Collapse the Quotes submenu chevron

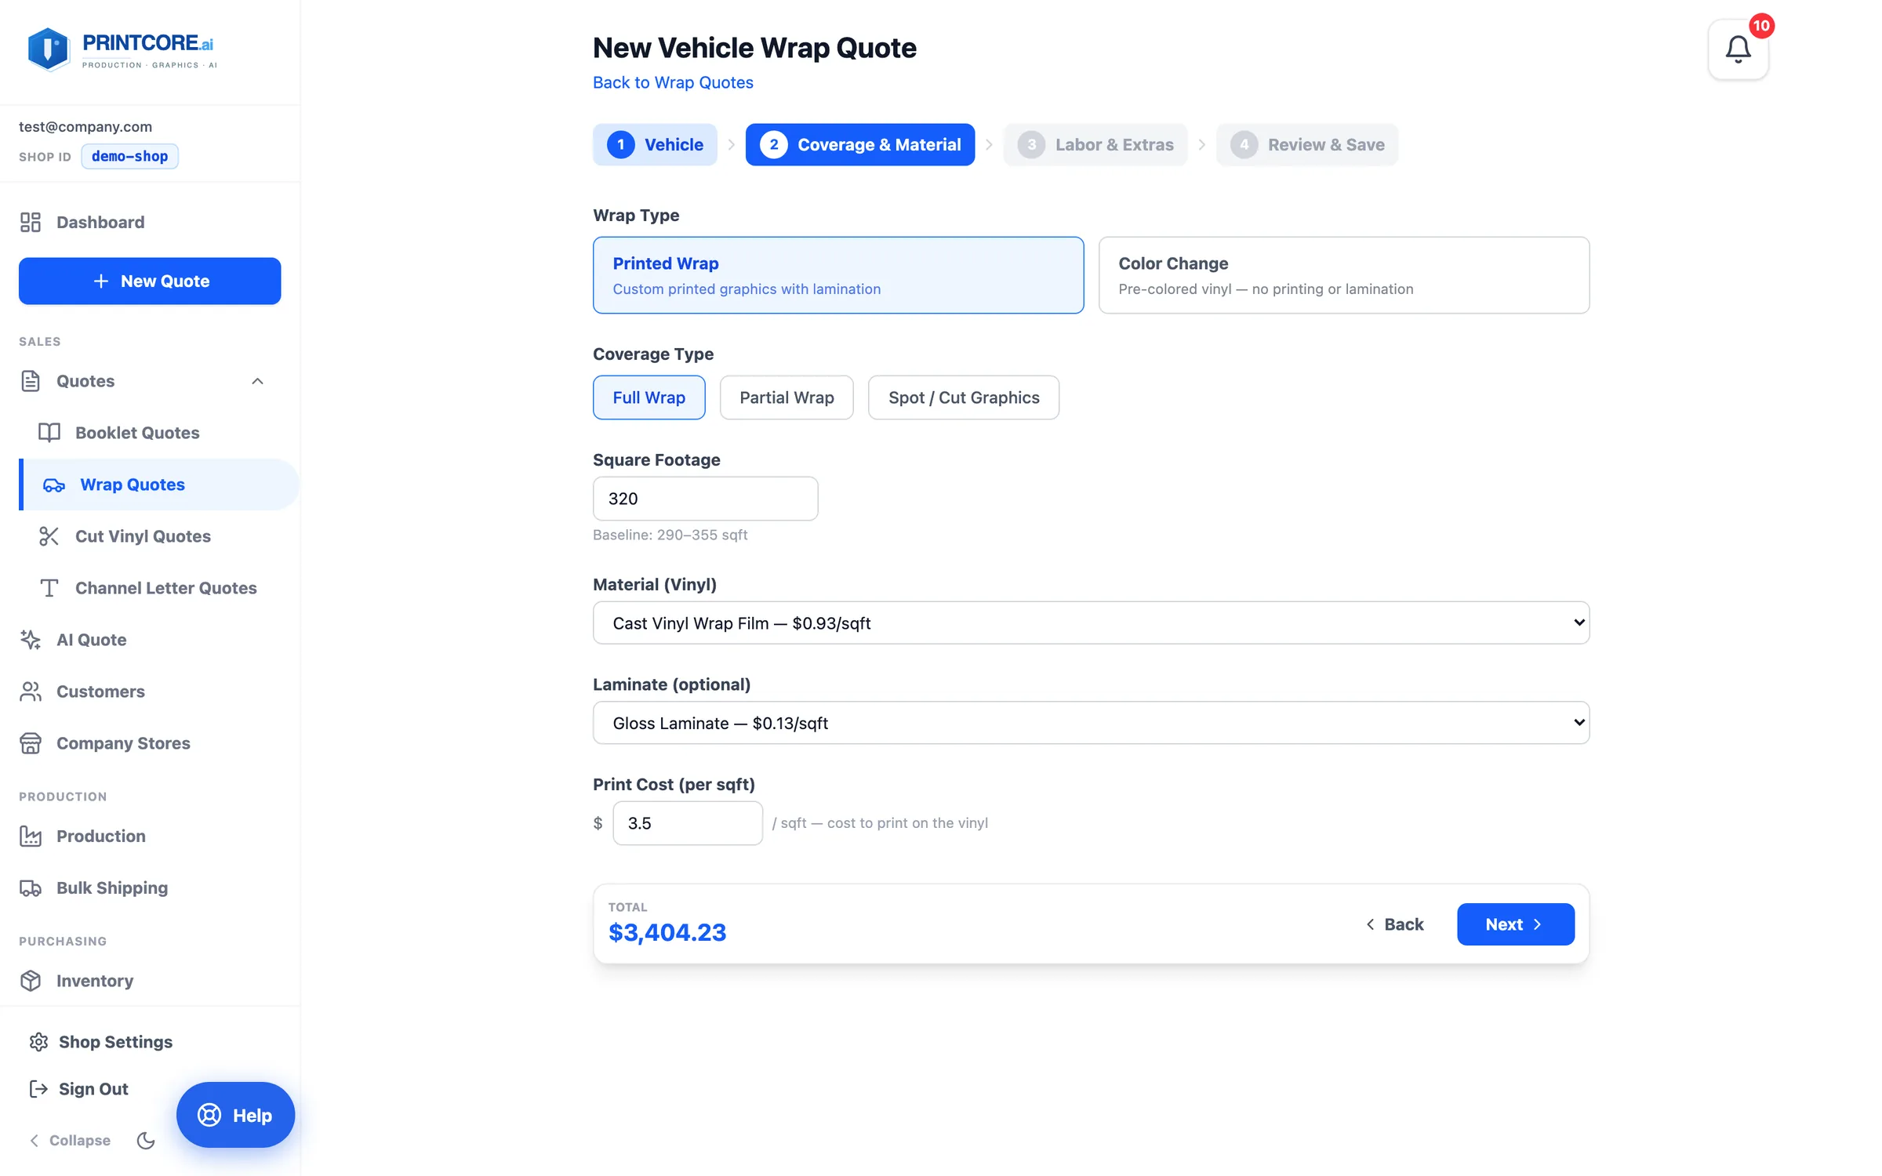point(257,381)
